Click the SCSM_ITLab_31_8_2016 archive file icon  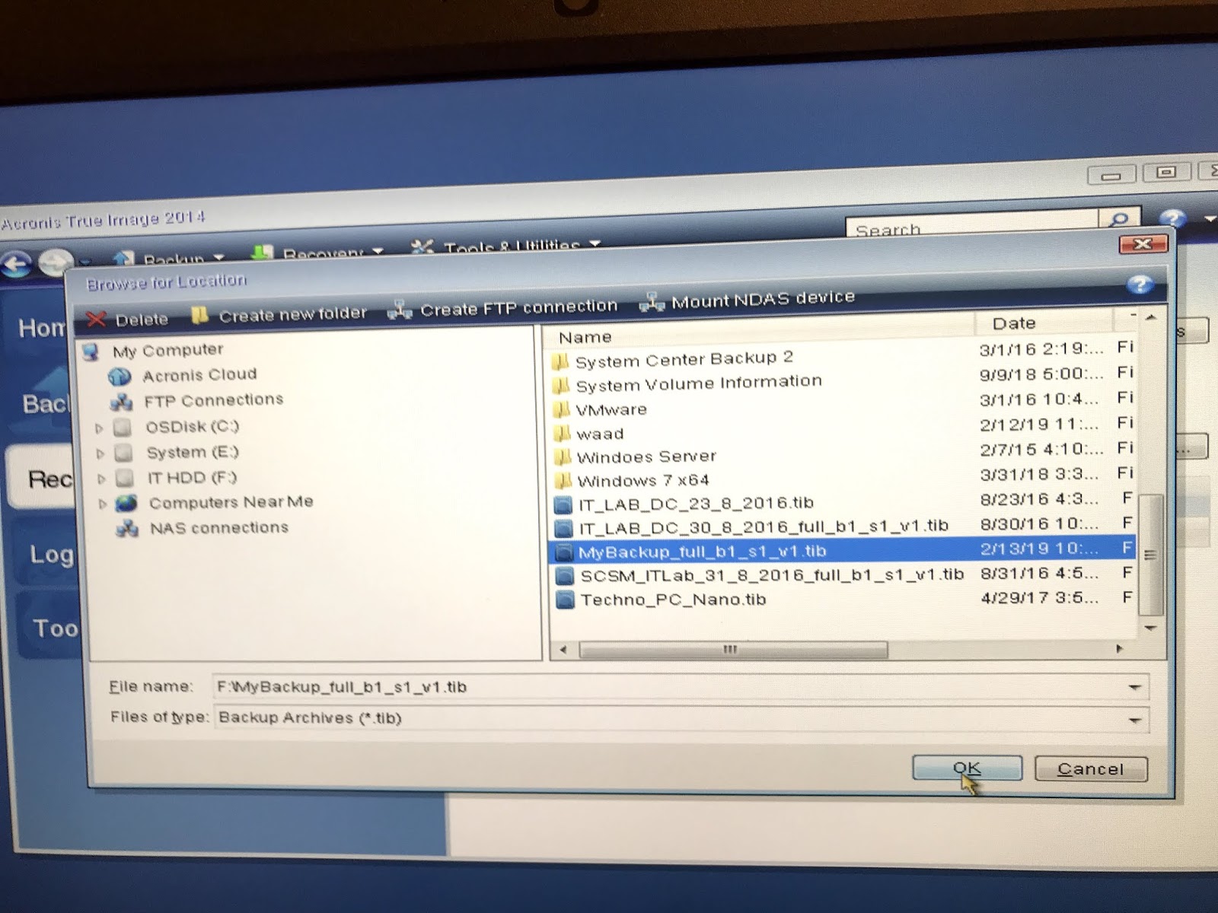[565, 577]
